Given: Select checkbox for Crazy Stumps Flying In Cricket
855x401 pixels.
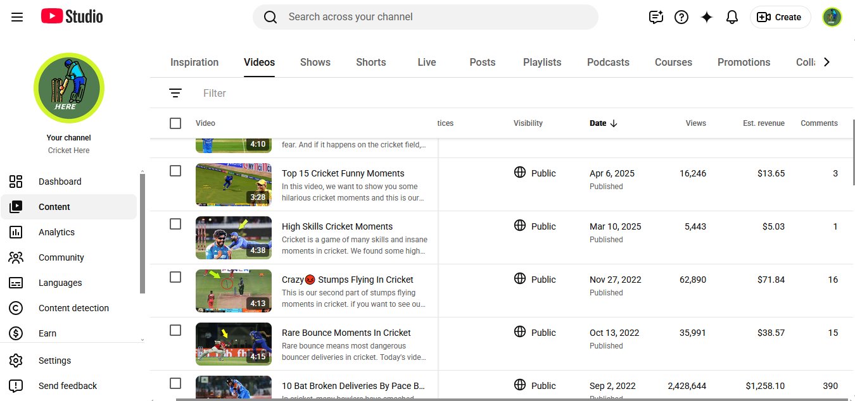Looking at the screenshot, I should pos(175,277).
